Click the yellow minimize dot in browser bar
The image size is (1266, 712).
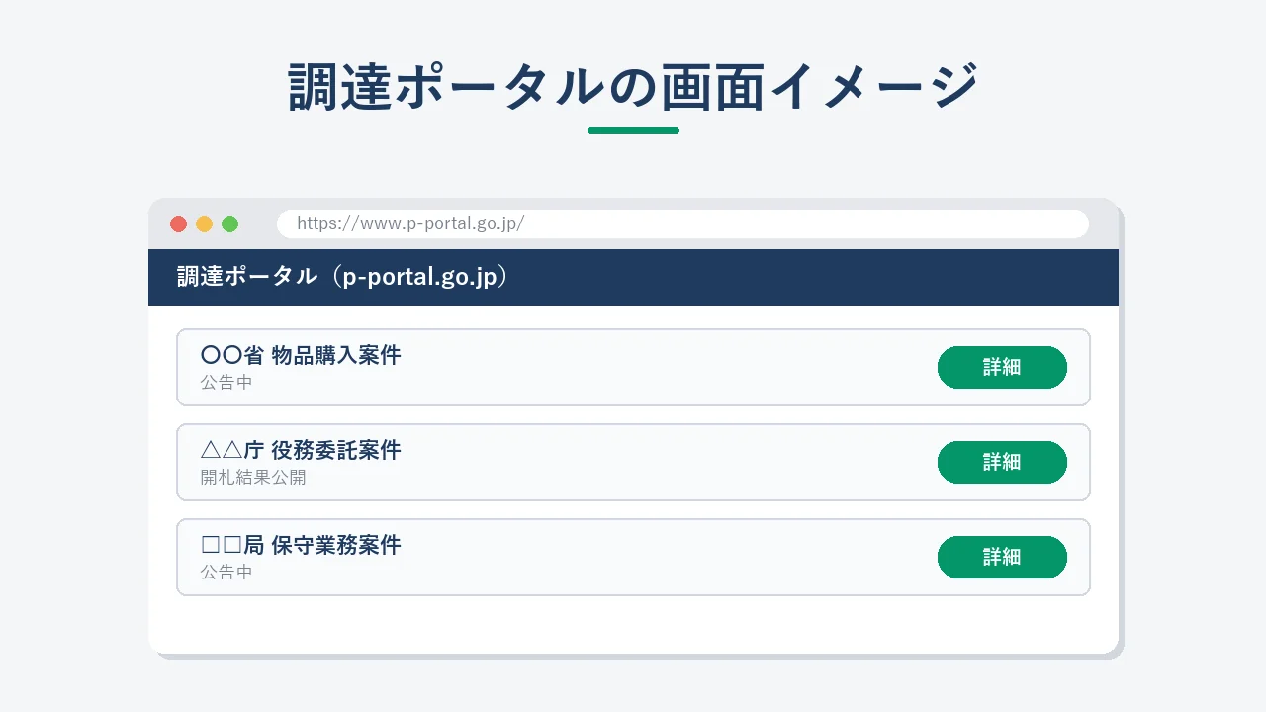click(x=204, y=223)
